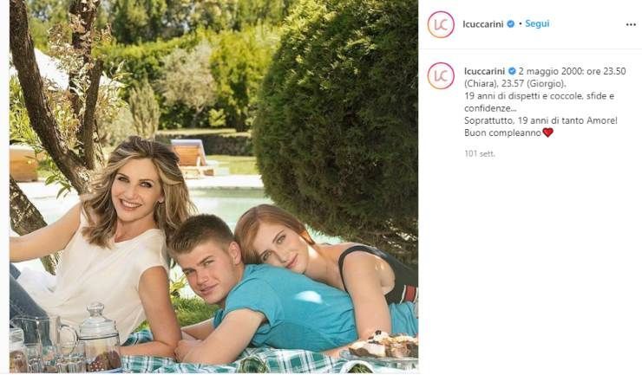Open the LC profile avatar in post header
The height and width of the screenshot is (375, 642).
(x=441, y=24)
